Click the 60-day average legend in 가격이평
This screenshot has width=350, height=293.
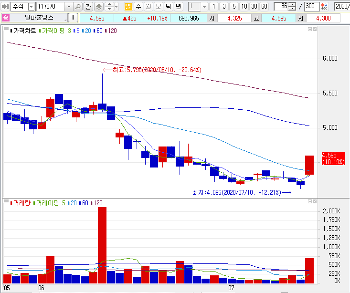pyautogui.click(x=98, y=31)
